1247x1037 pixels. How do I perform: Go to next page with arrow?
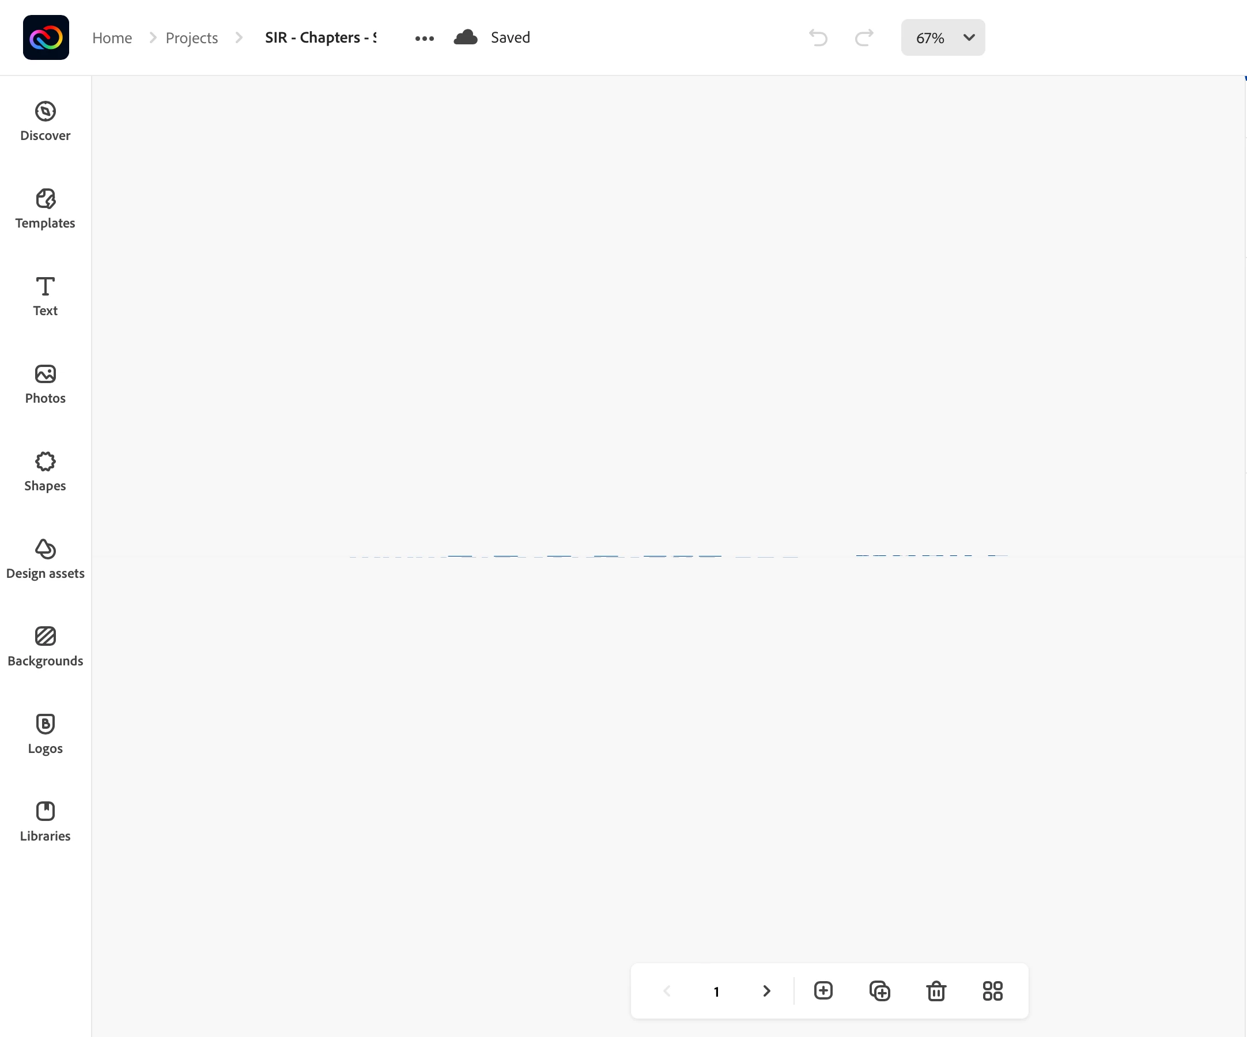(766, 991)
